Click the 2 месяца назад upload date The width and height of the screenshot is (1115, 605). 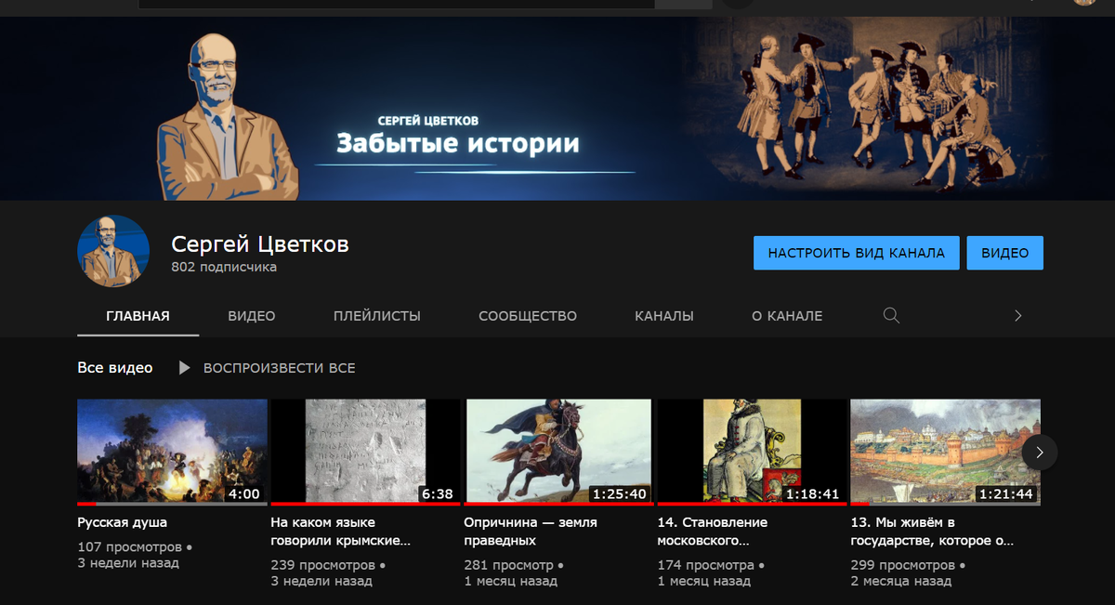click(x=901, y=582)
